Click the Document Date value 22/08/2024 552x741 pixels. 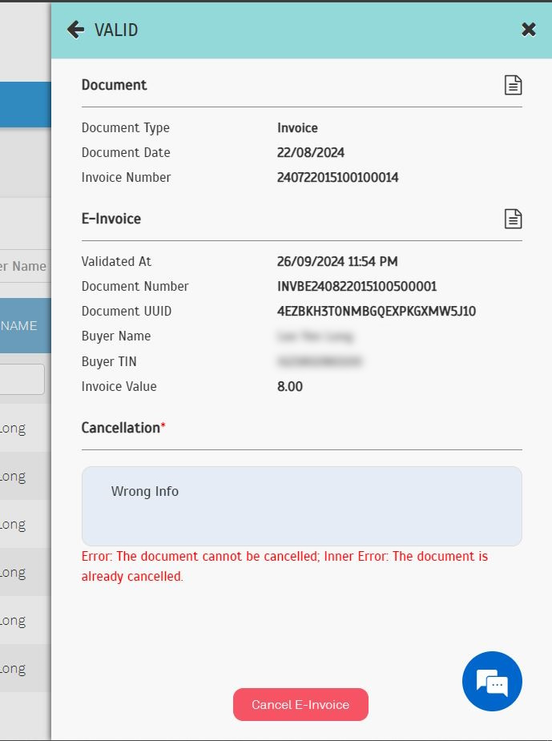[311, 153]
